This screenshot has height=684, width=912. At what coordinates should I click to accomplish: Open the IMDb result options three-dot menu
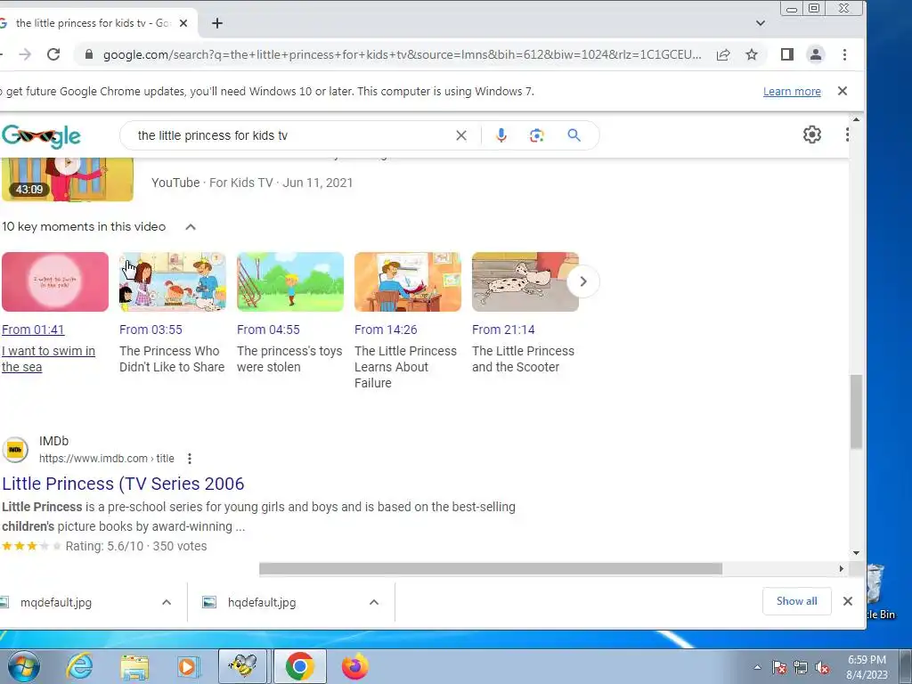(x=189, y=459)
